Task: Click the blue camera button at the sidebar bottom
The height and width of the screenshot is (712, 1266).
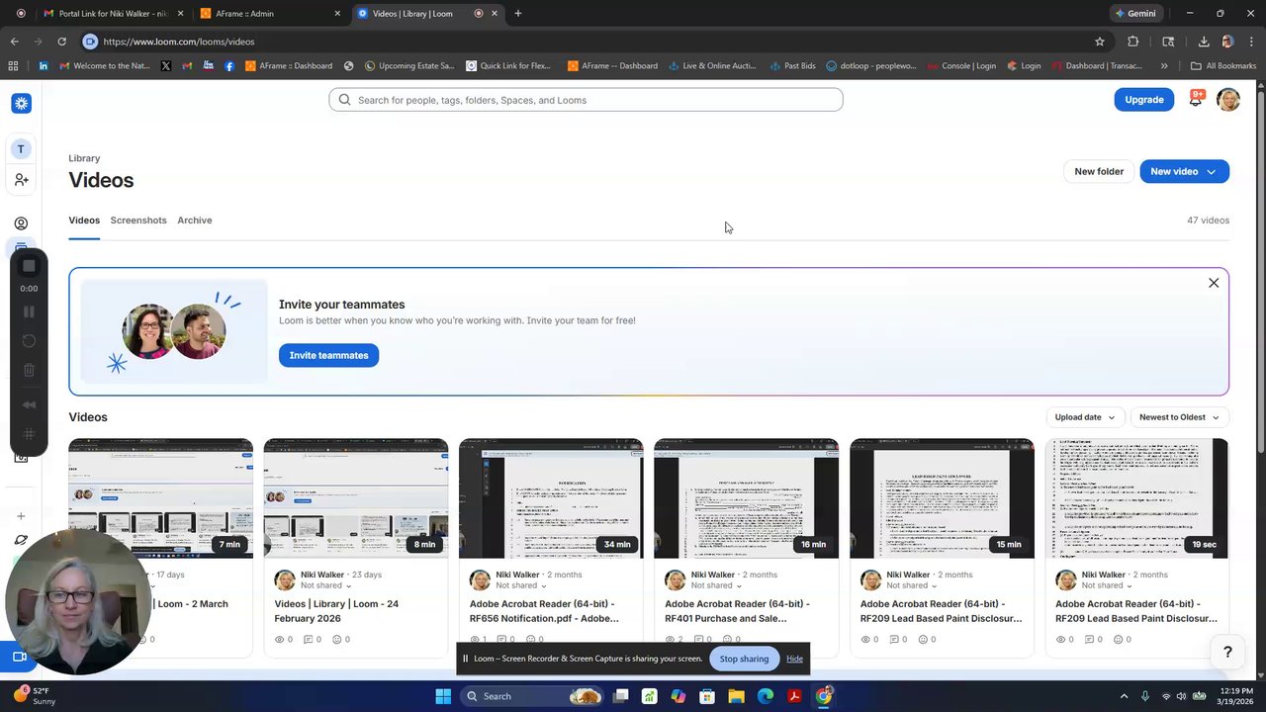Action: coord(19,657)
